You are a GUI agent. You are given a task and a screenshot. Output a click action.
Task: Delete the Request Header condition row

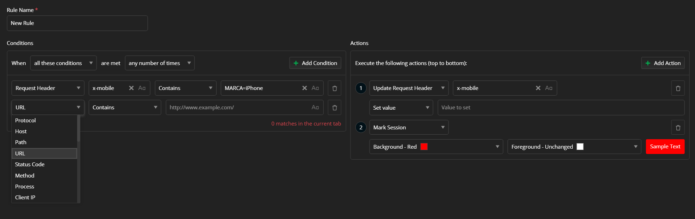[x=334, y=88]
